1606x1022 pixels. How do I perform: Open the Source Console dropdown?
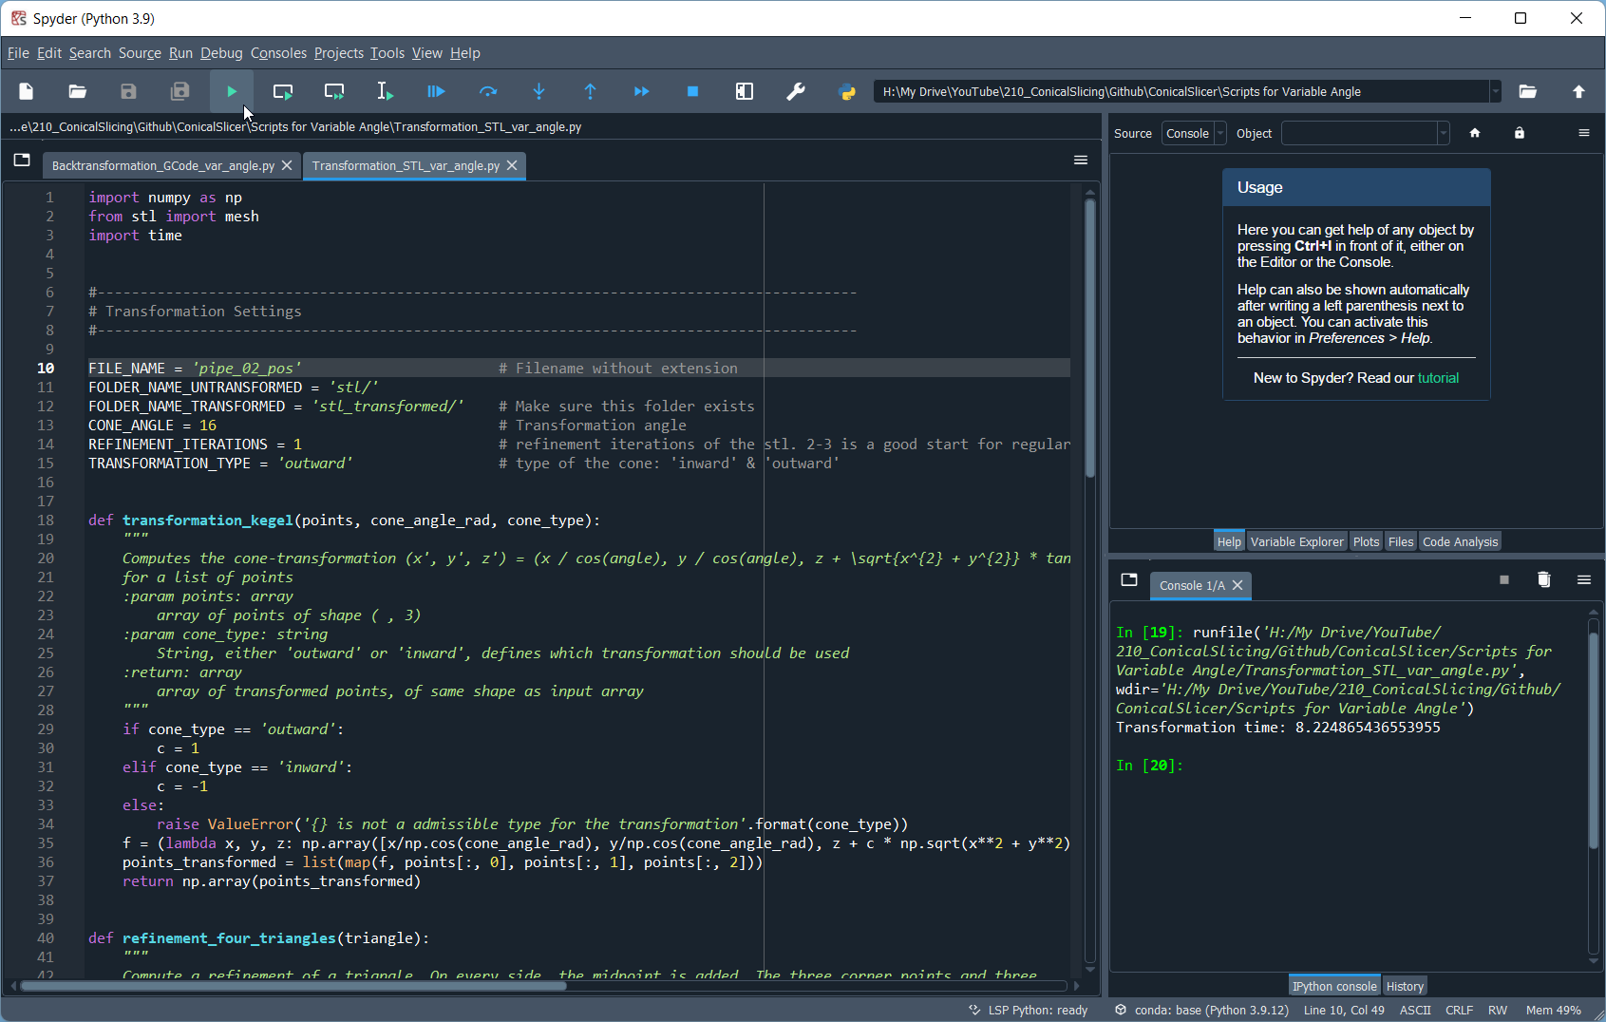pos(1194,134)
